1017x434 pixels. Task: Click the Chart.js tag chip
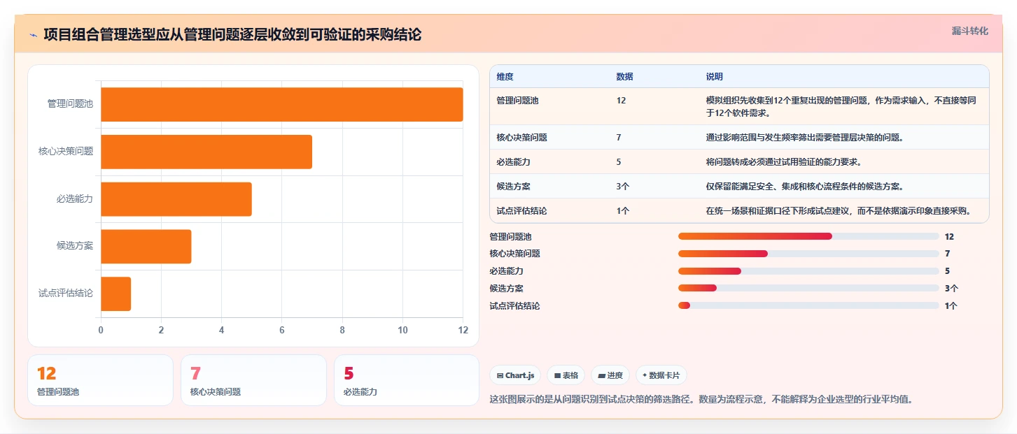coord(515,375)
